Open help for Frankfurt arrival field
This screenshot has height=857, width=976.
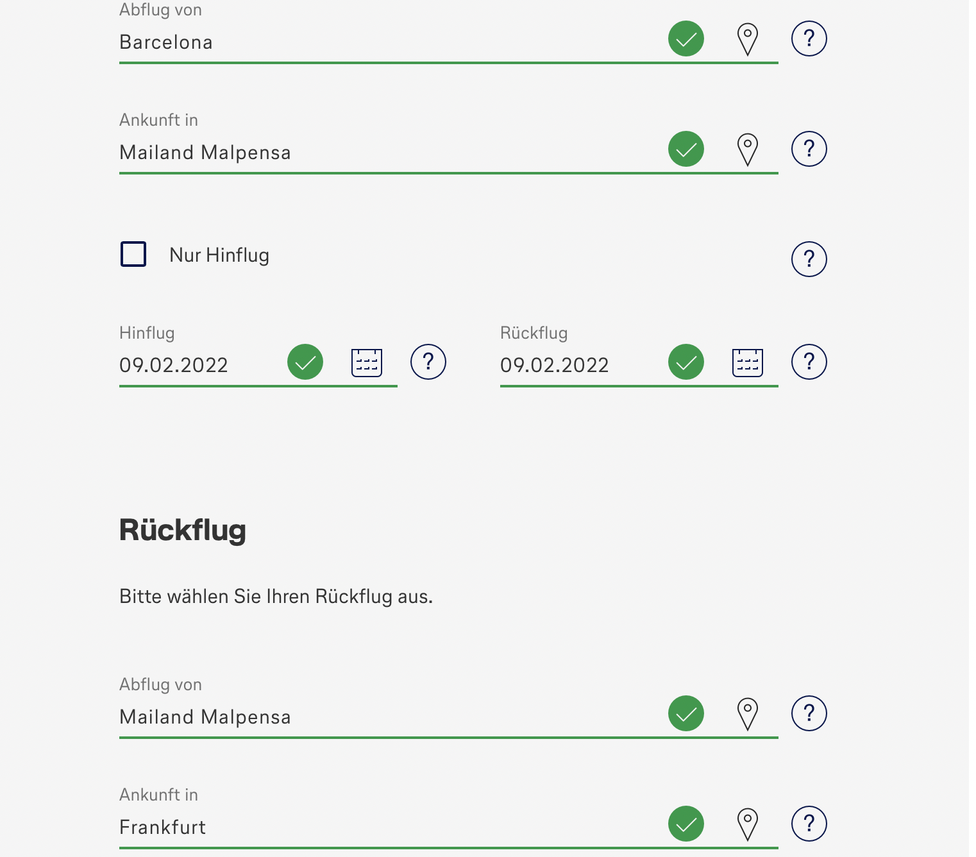coord(809,824)
